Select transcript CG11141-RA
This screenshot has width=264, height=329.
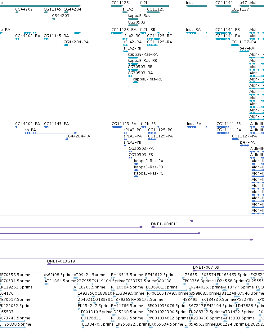(x=228, y=36)
